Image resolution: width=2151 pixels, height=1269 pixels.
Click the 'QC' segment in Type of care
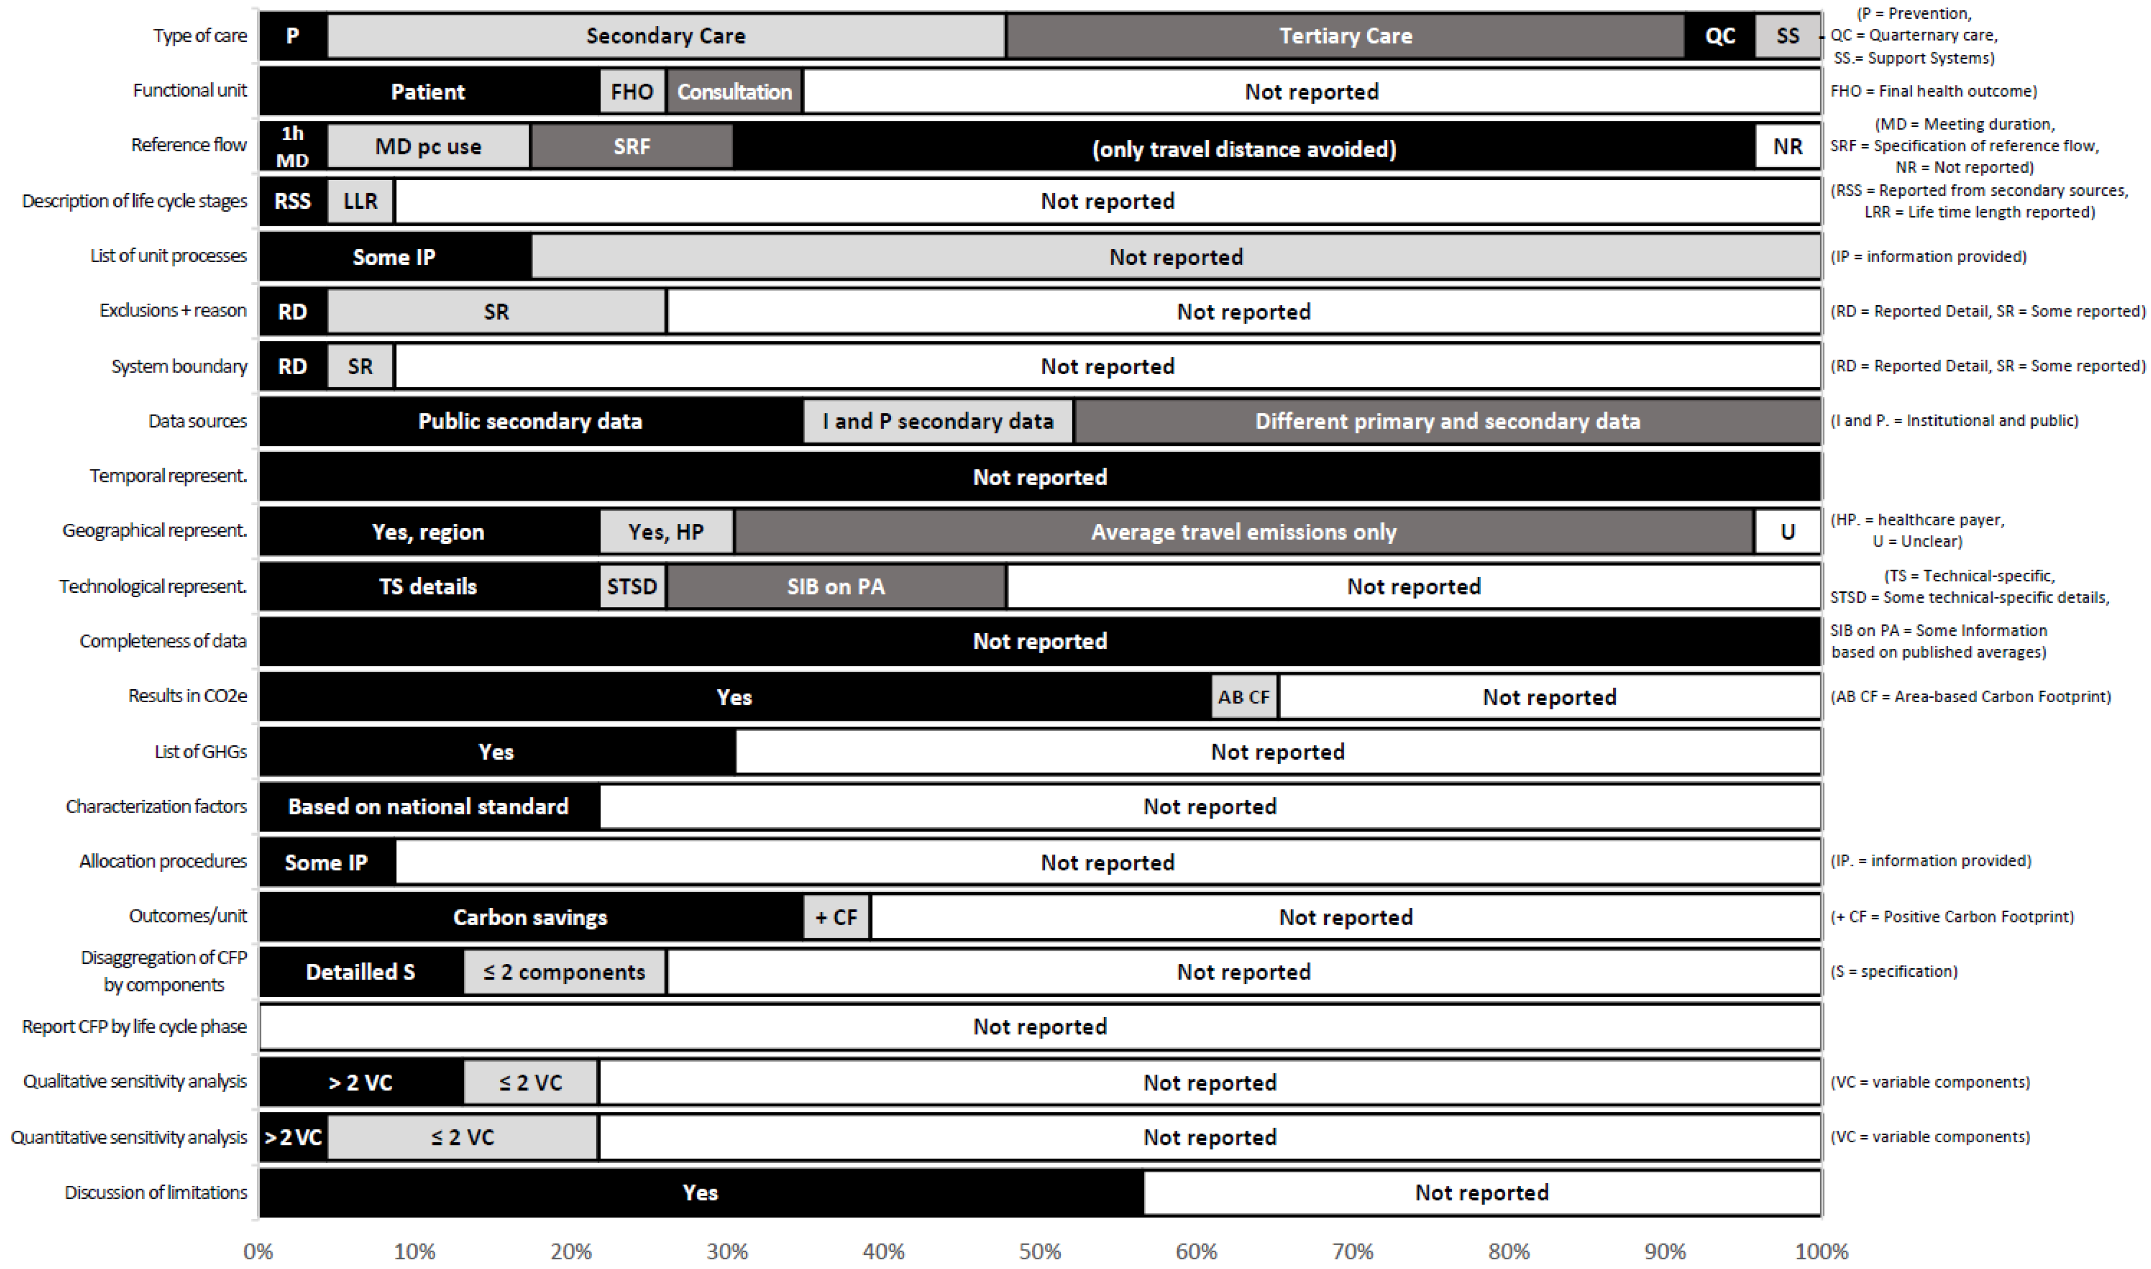coord(1719,36)
